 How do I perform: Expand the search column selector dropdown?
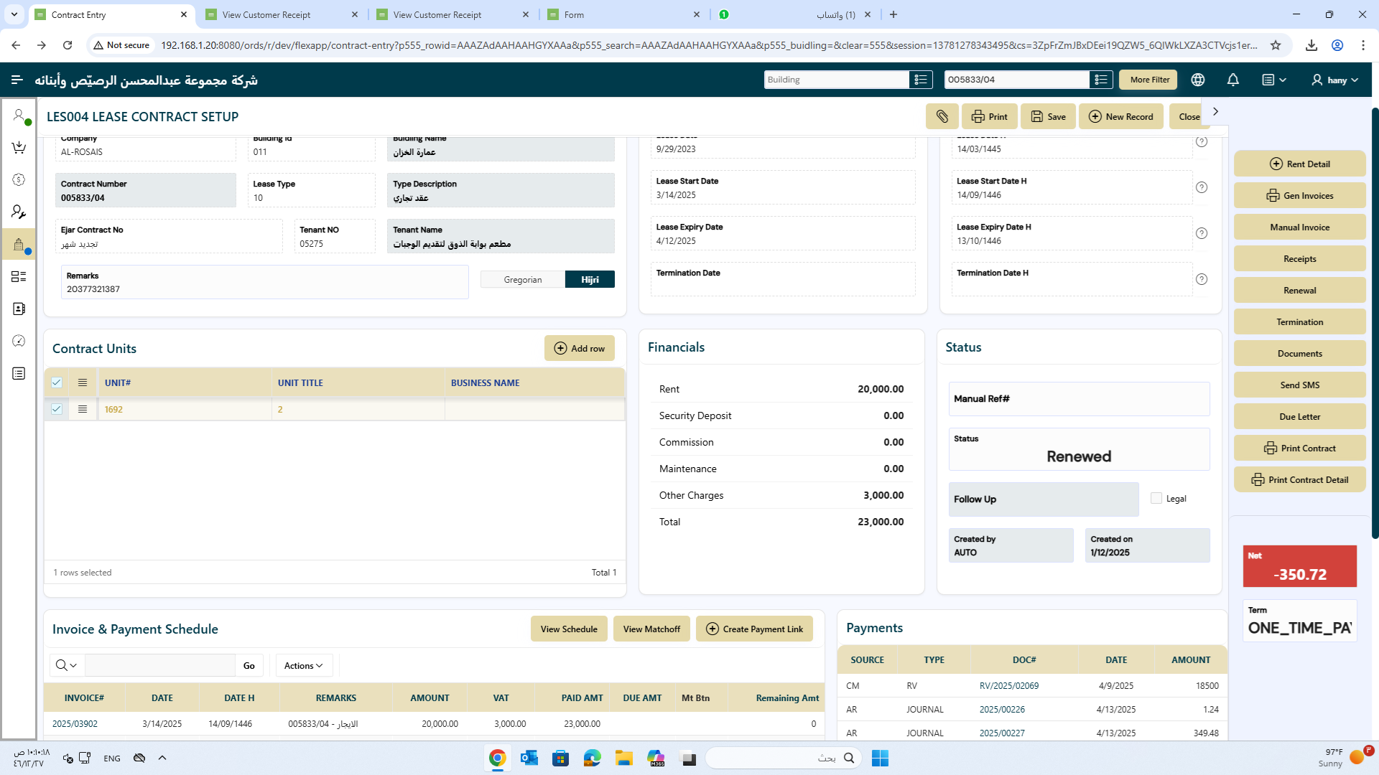point(66,665)
